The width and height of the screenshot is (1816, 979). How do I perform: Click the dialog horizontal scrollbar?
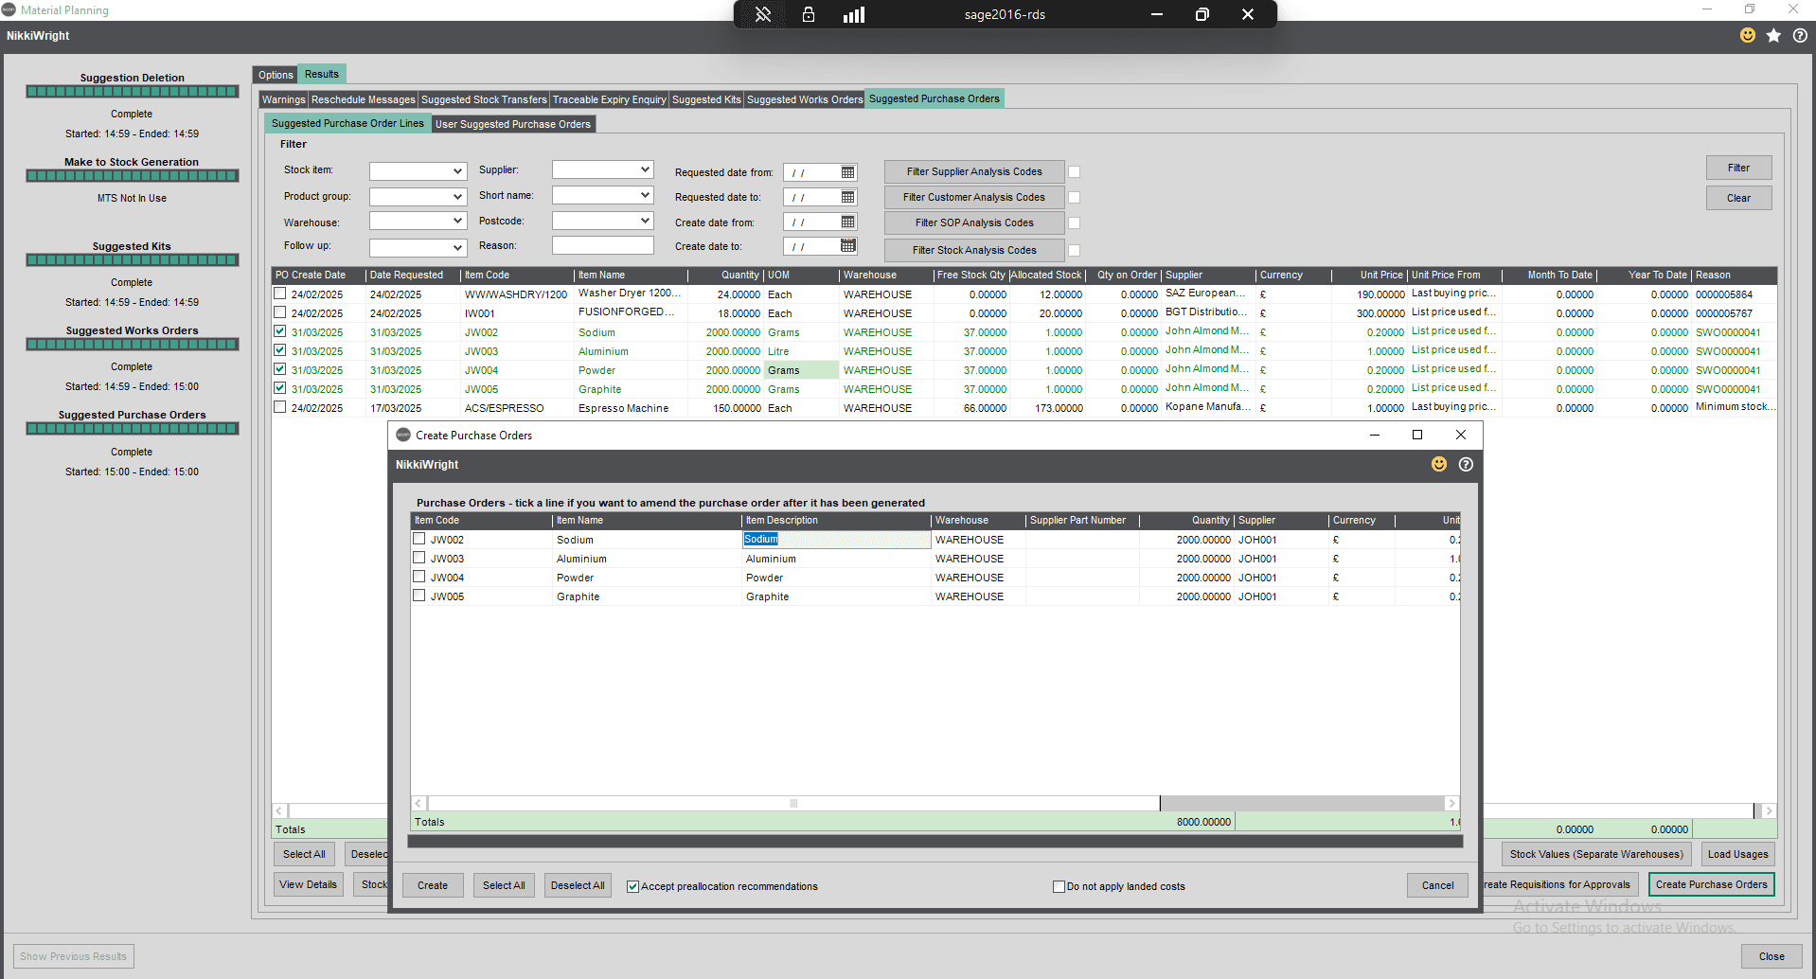coord(935,803)
